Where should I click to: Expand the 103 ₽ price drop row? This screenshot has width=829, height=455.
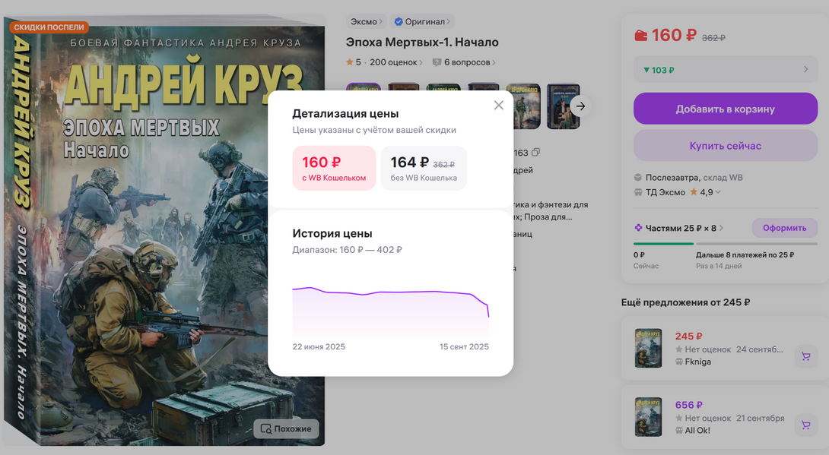pos(726,70)
